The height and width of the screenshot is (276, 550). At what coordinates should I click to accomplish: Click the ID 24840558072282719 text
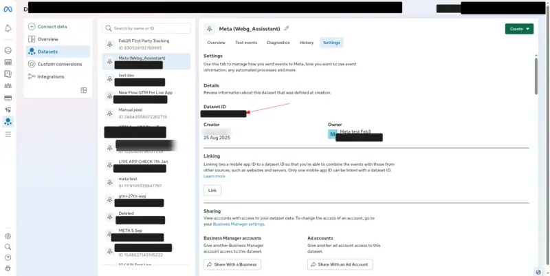point(143,117)
